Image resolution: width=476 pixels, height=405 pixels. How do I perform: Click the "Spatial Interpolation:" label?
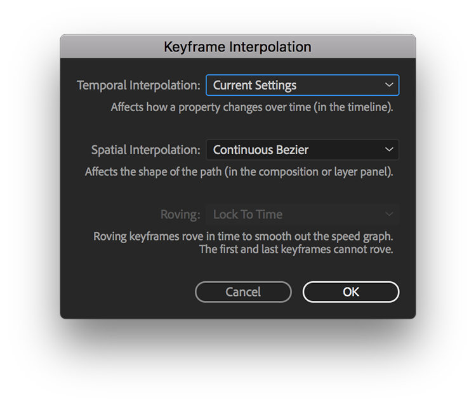coord(145,150)
